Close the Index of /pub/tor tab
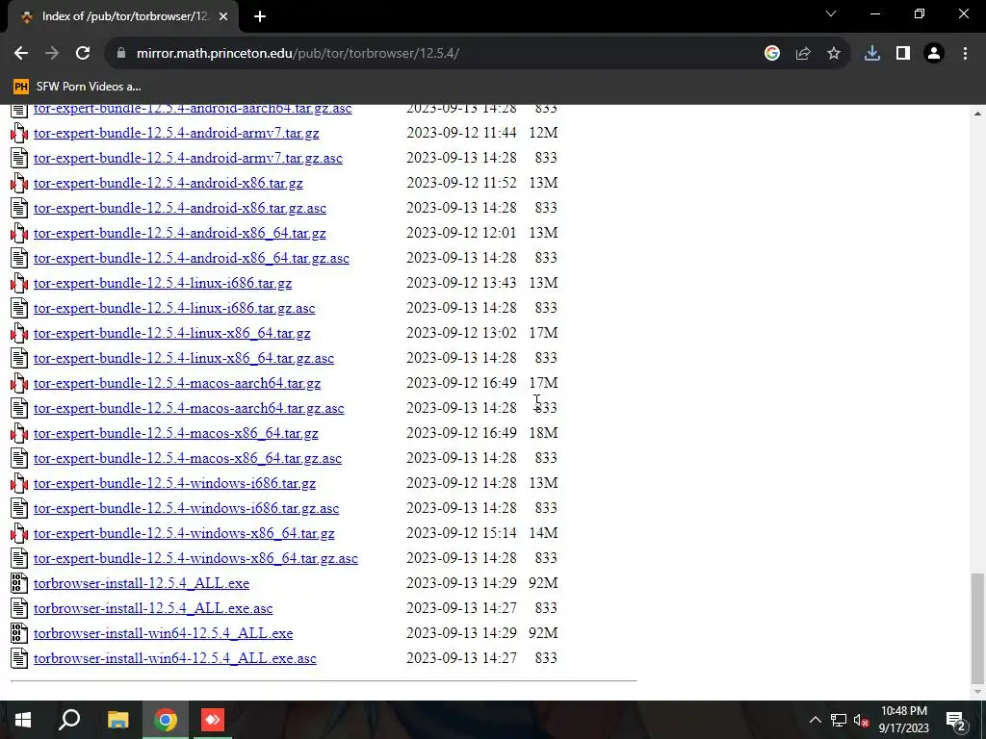986x739 pixels. [x=223, y=17]
